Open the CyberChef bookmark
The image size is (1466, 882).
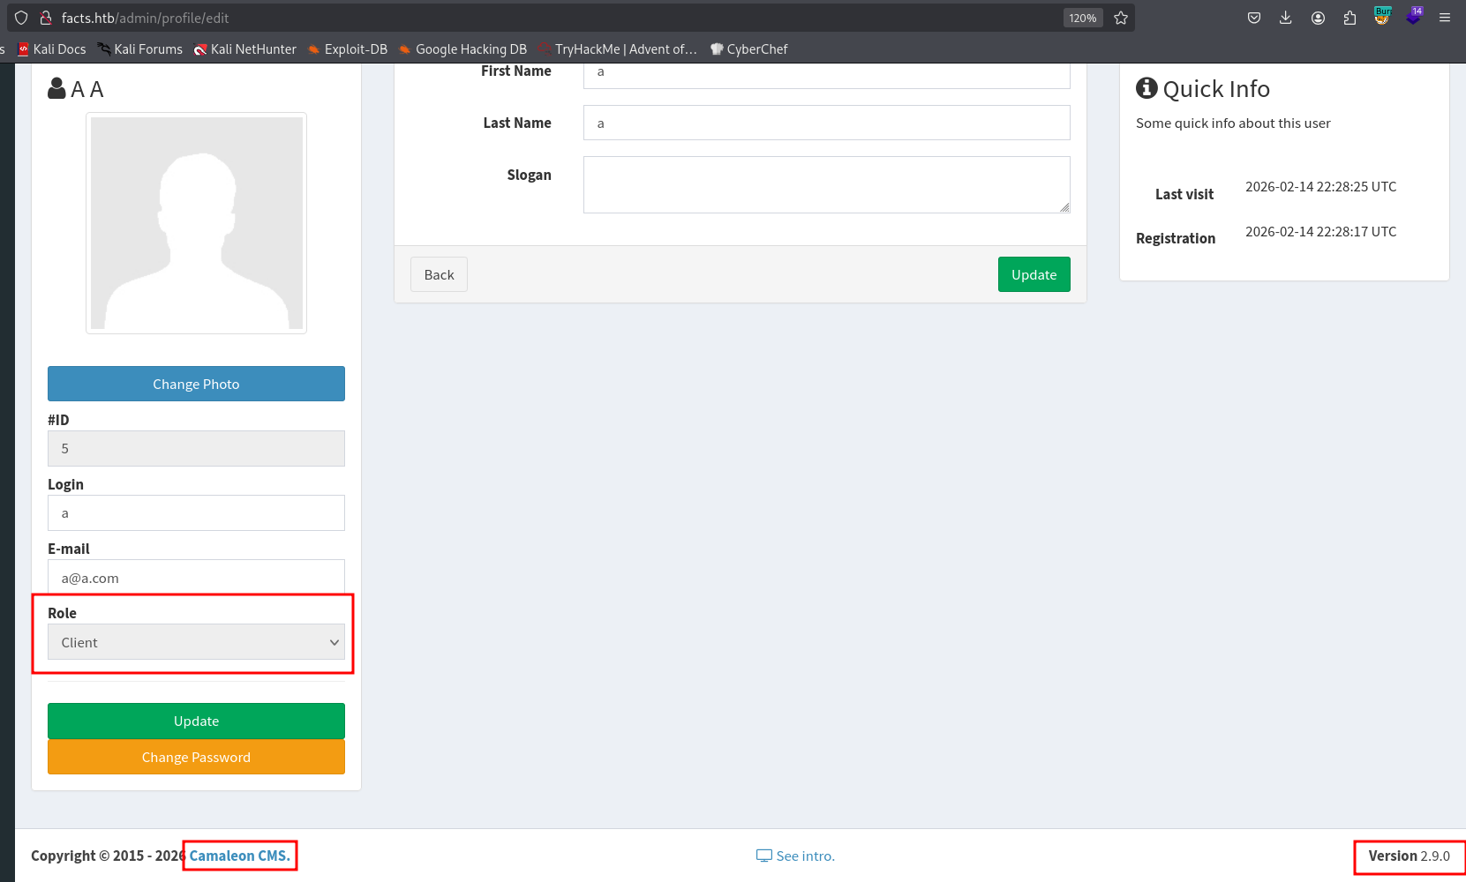[748, 49]
